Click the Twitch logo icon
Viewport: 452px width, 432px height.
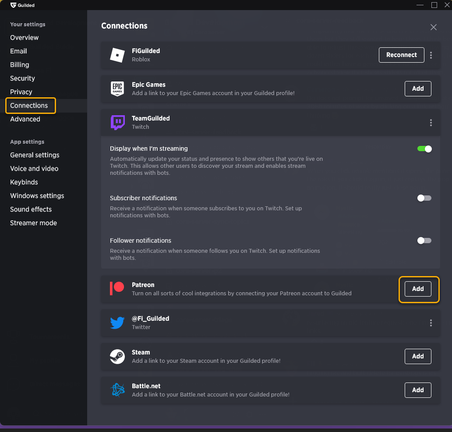click(118, 123)
